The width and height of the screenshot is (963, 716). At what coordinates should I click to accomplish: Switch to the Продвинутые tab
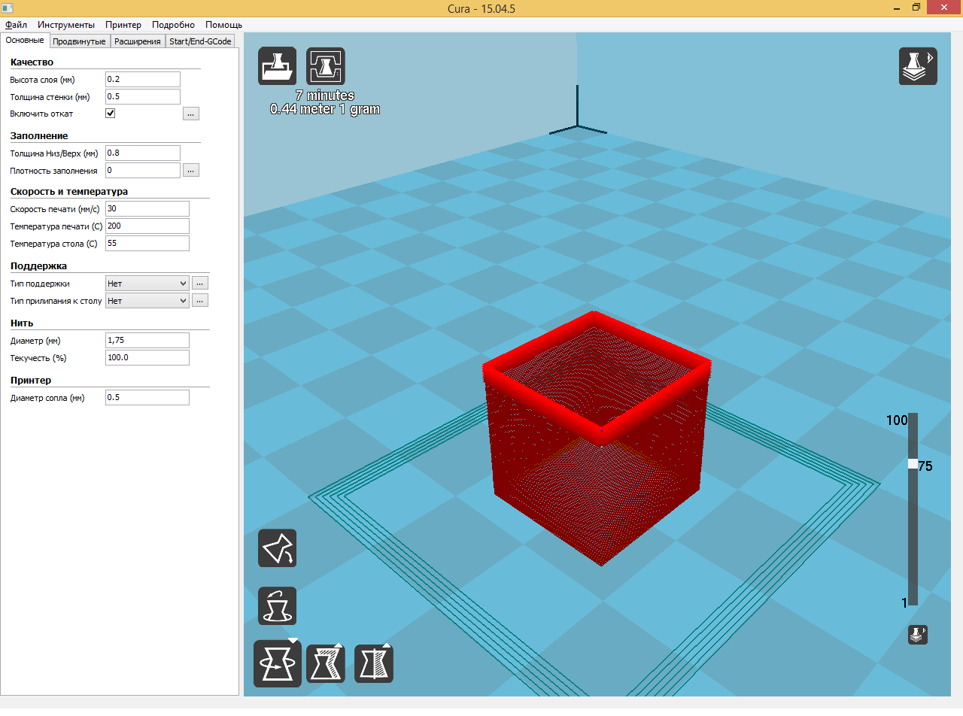pyautogui.click(x=79, y=41)
